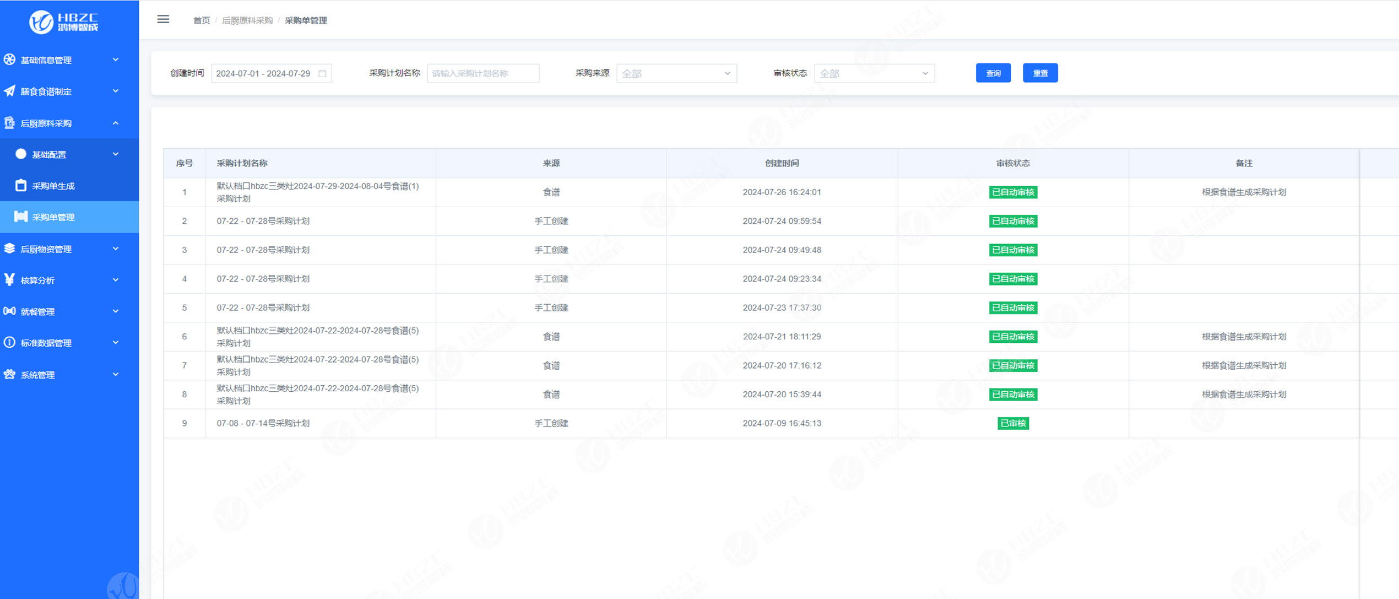
Task: Click the hamburger menu collapse icon
Action: 163,19
